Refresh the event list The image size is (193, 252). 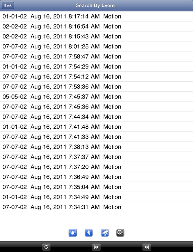[x=46, y=247]
